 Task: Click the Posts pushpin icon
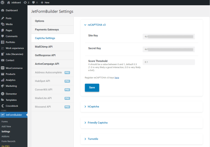(2, 18)
